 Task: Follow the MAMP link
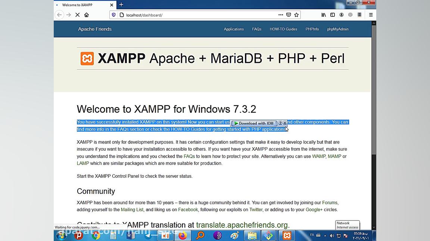pyautogui.click(x=334, y=156)
